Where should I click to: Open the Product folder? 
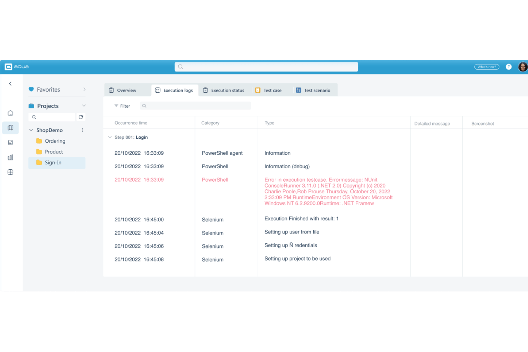[50, 152]
